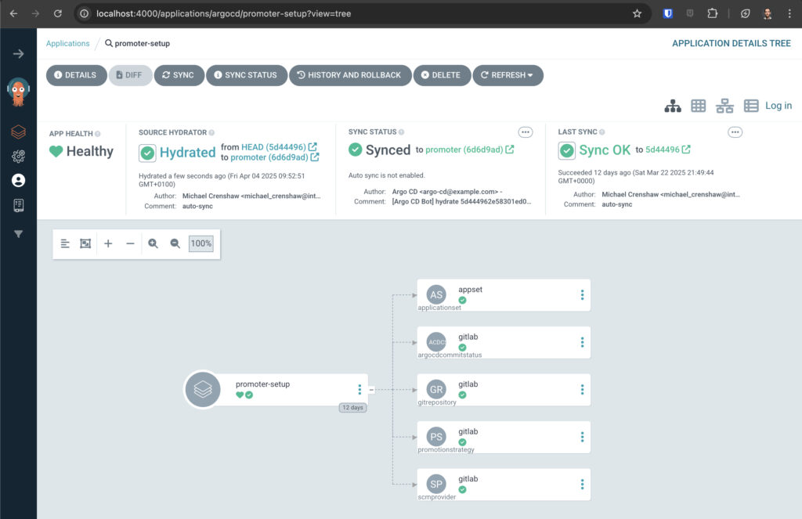
Task: Open Documentation icon in sidebar
Action: click(x=19, y=205)
